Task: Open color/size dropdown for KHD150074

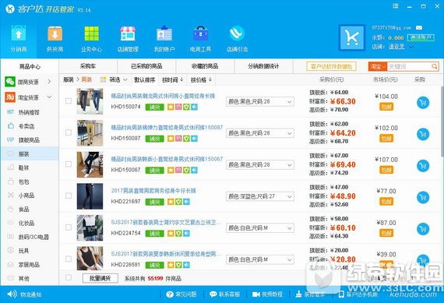Action: 260,102
